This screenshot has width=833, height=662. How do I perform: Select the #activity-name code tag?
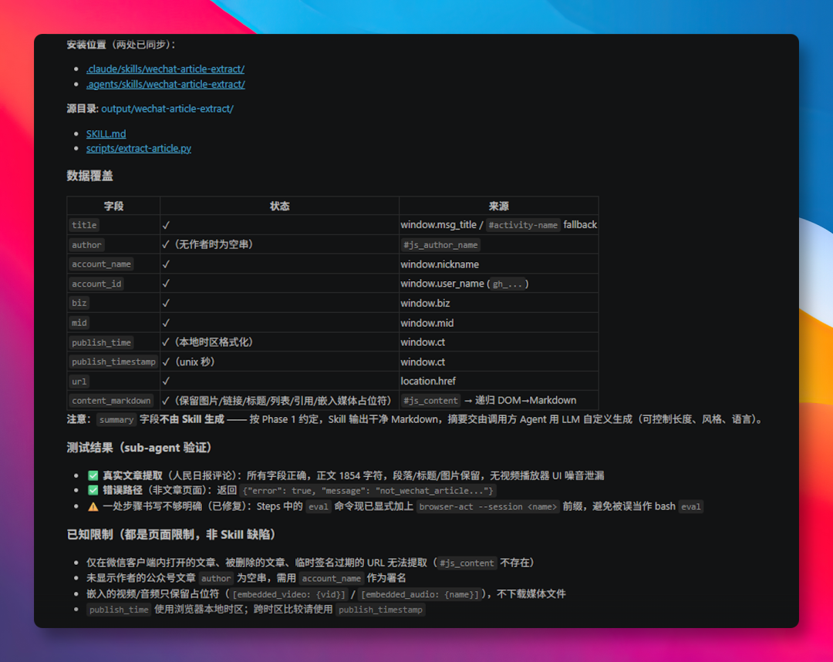(523, 225)
